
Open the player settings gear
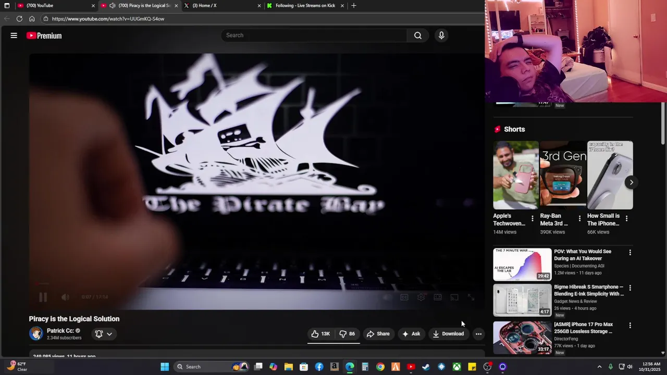click(421, 297)
